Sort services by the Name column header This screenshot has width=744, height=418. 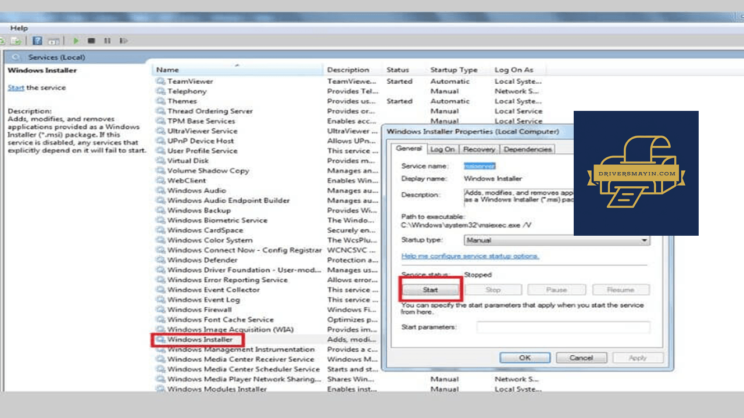[x=237, y=70]
